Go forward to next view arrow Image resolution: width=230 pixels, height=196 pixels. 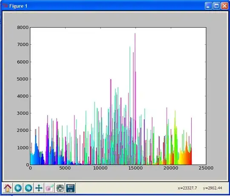click(29, 188)
